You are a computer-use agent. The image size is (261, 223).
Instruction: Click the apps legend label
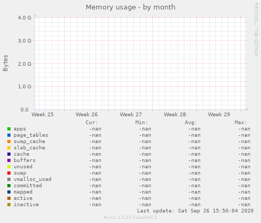(20, 129)
